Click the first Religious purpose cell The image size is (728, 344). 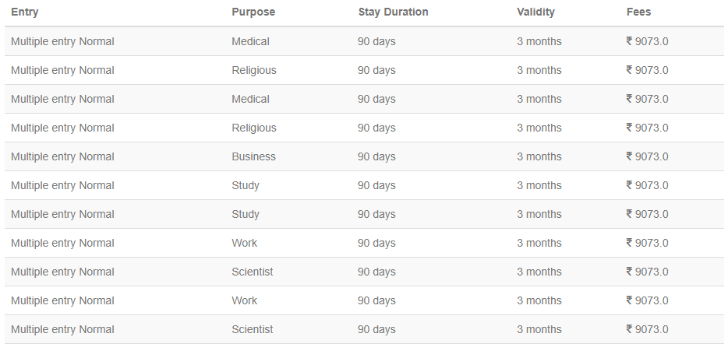(254, 71)
